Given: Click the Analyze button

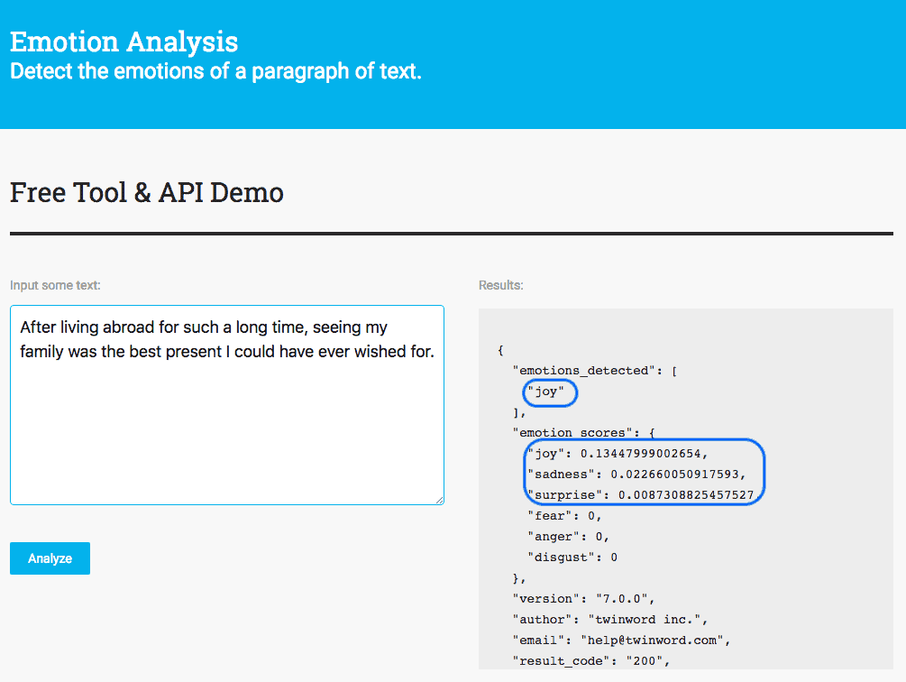Looking at the screenshot, I should click(x=50, y=558).
